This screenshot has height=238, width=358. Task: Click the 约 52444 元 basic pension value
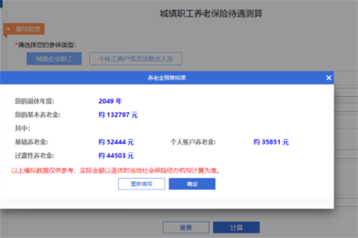coord(116,142)
